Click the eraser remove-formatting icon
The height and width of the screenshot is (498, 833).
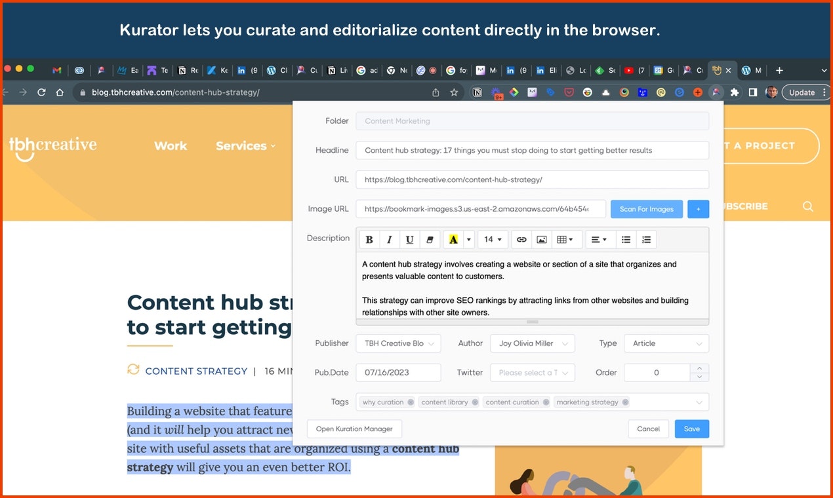[x=430, y=240]
